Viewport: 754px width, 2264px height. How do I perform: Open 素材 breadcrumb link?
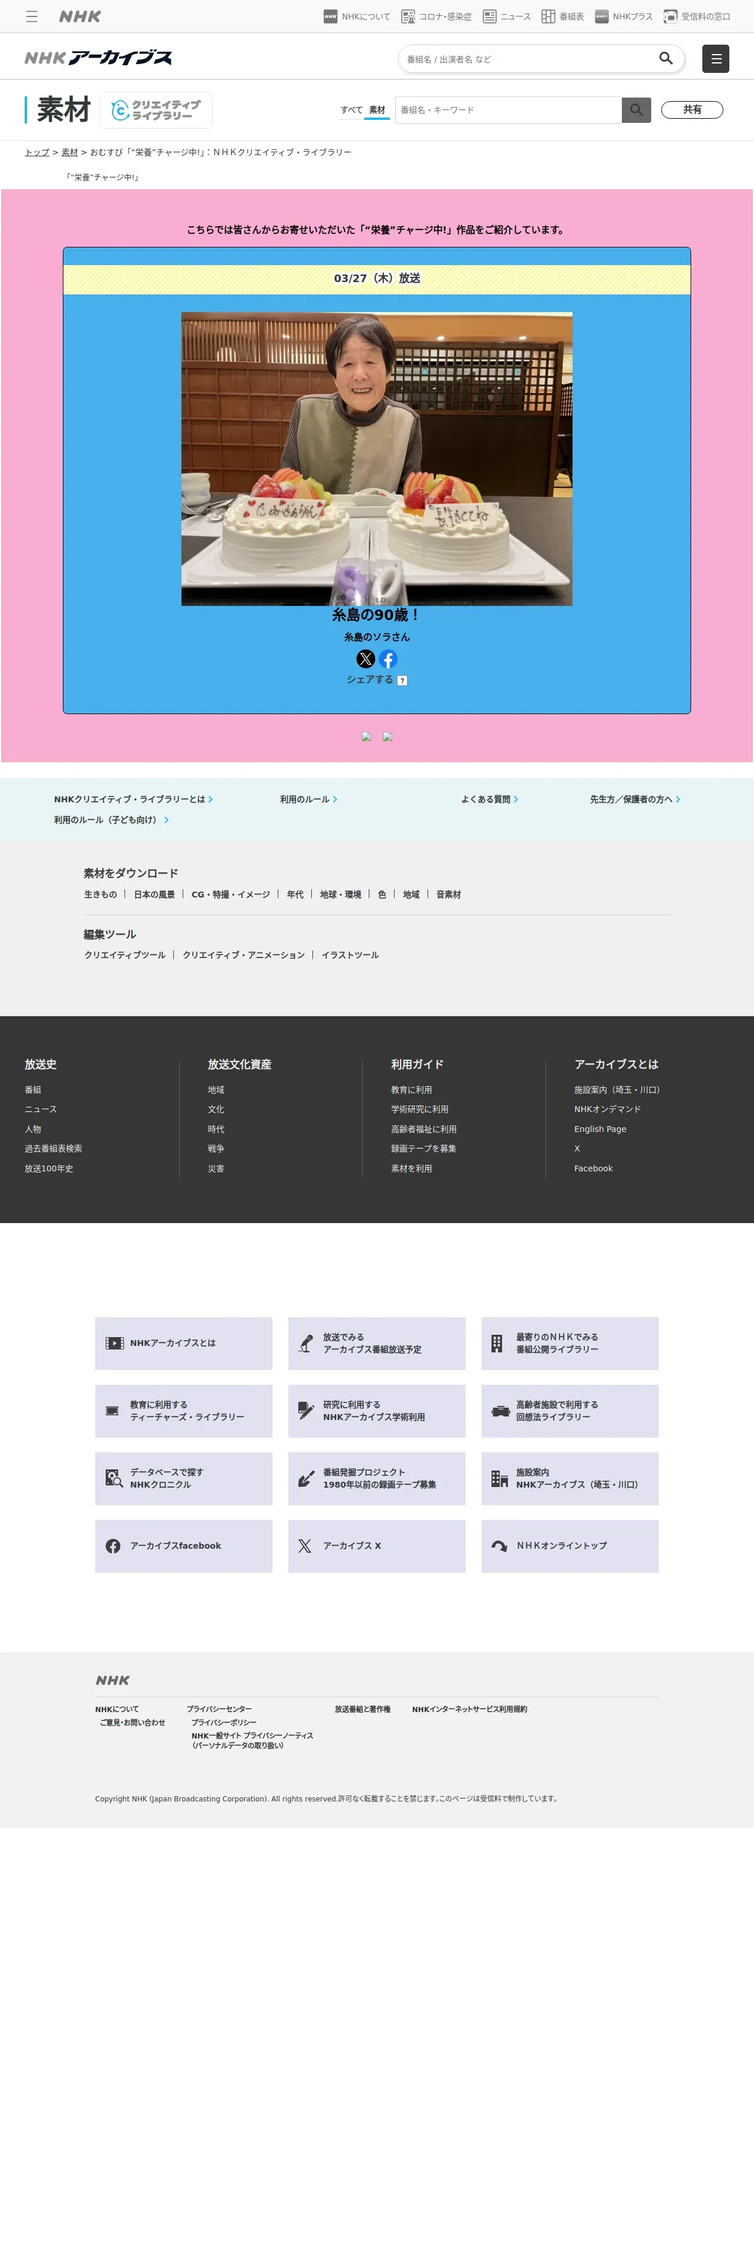tap(69, 152)
